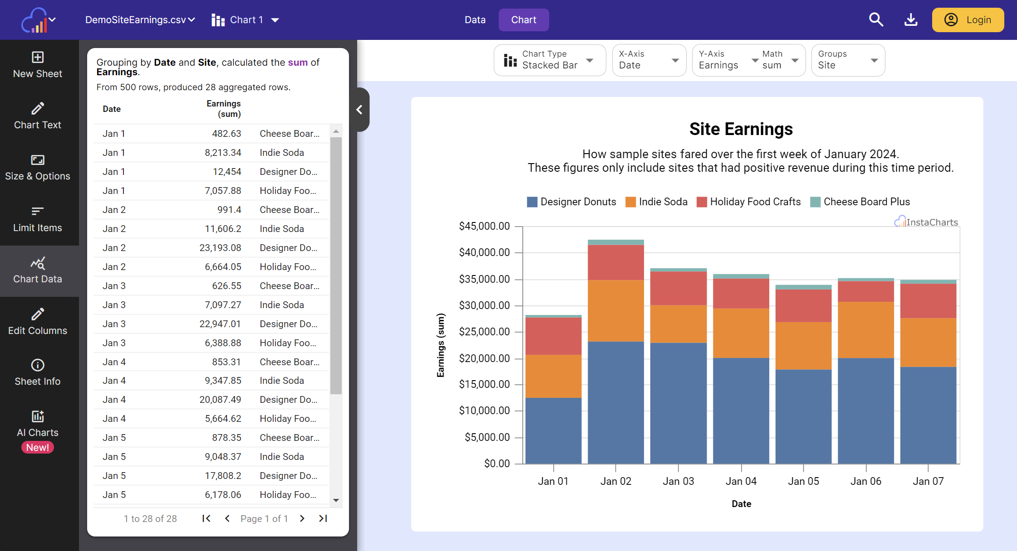Click the Holiday Food Crafts color swatch

pos(702,202)
